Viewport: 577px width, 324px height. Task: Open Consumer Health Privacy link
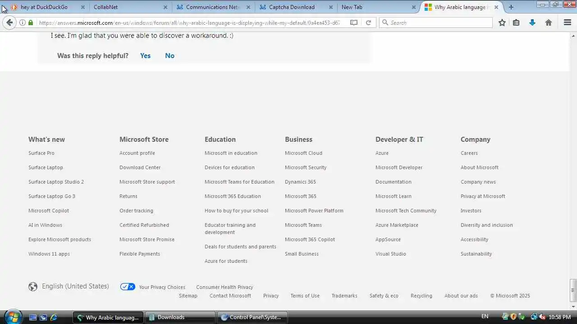[224, 287]
